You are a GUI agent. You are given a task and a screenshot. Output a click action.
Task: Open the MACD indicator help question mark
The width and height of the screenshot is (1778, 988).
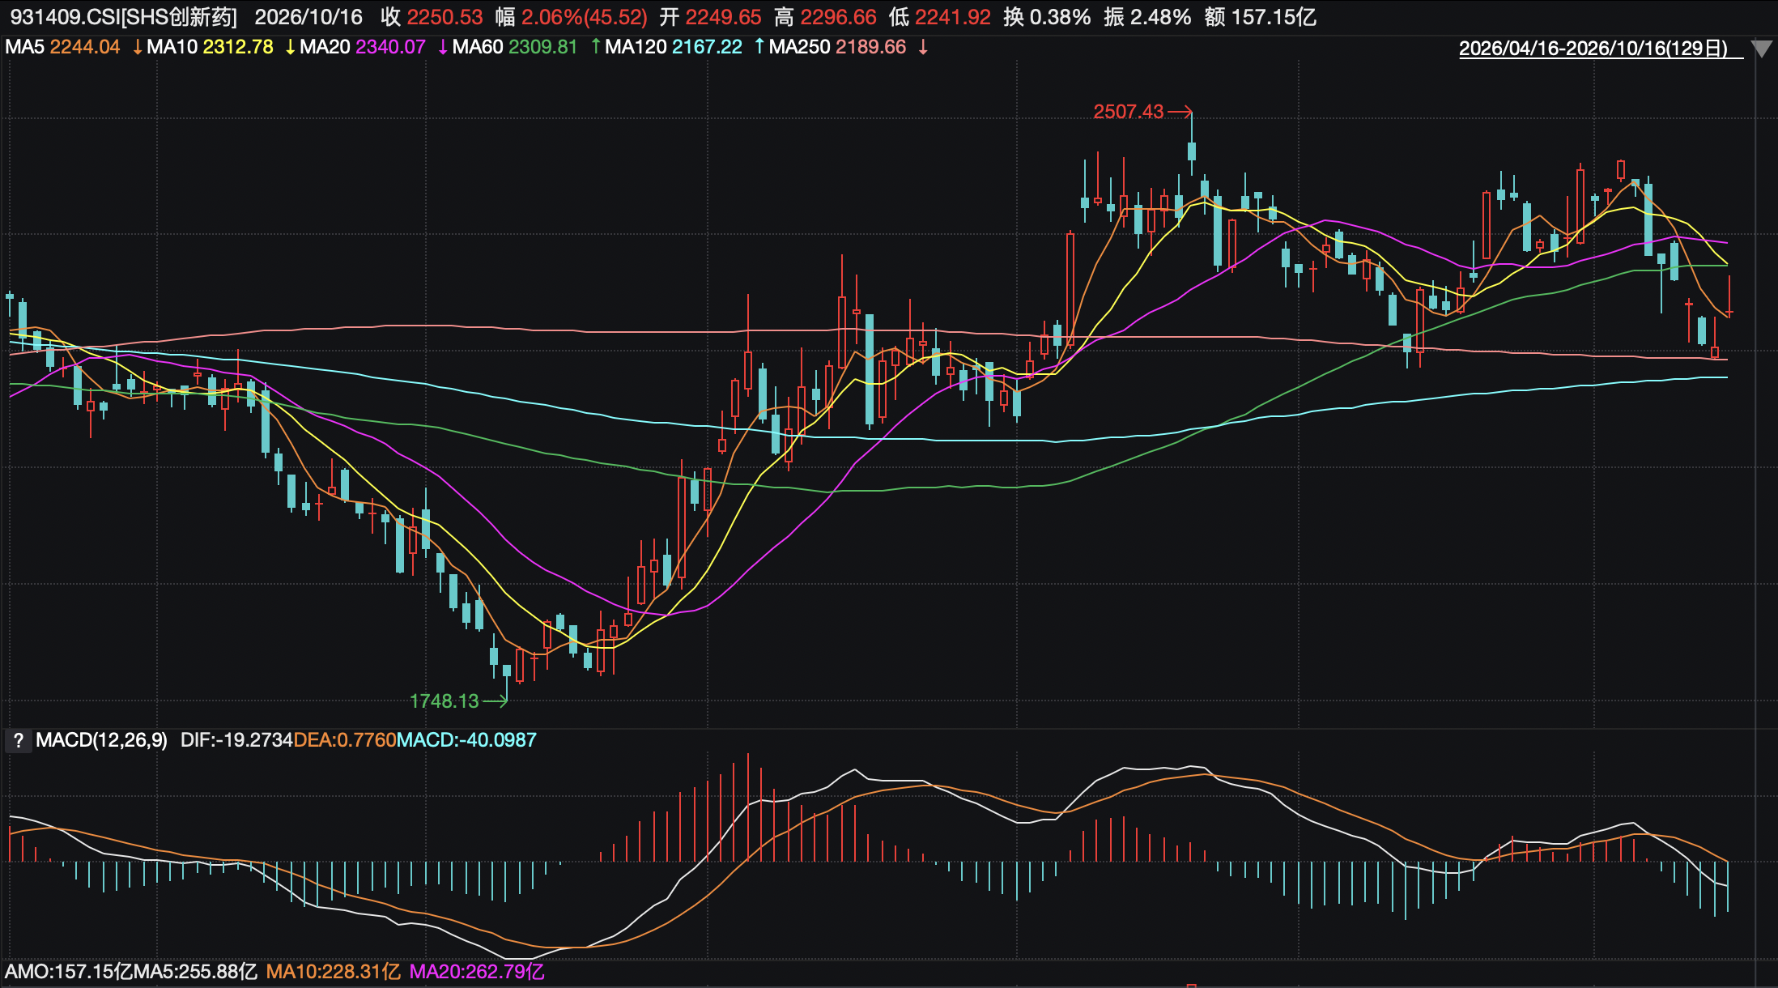18,740
